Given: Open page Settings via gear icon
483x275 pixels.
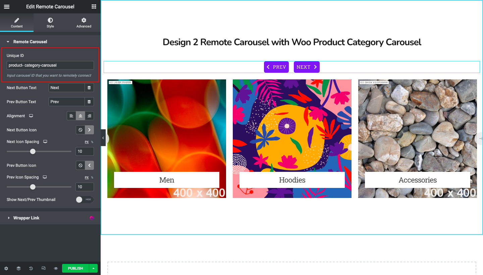Looking at the screenshot, I should (x=6, y=268).
